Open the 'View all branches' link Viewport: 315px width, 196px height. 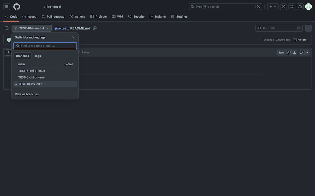click(27, 94)
